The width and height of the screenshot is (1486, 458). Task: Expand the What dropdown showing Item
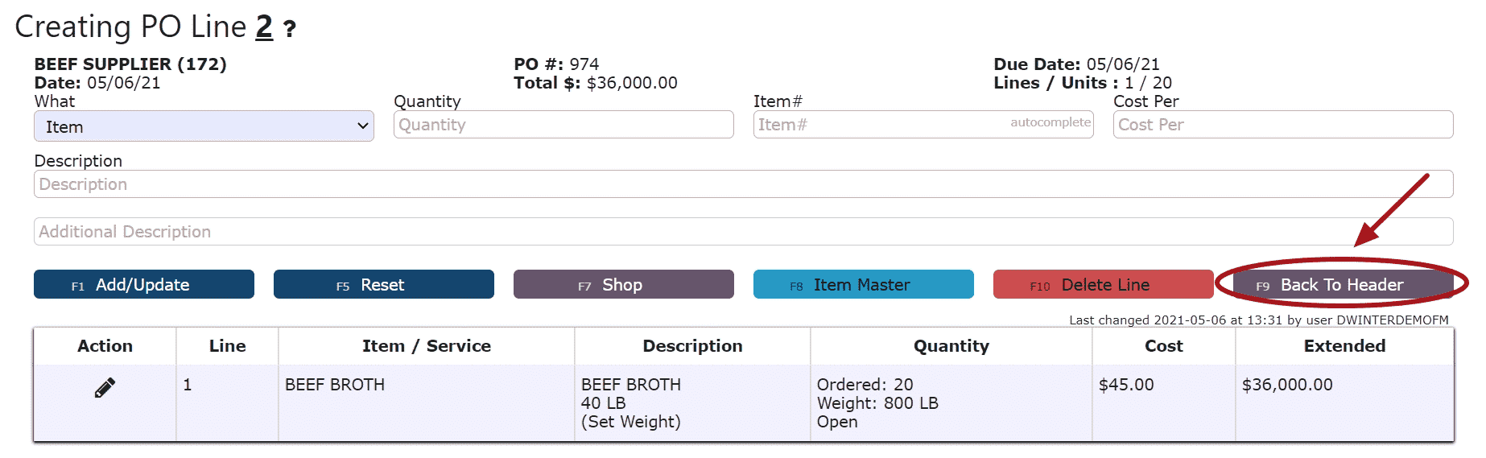(x=204, y=126)
